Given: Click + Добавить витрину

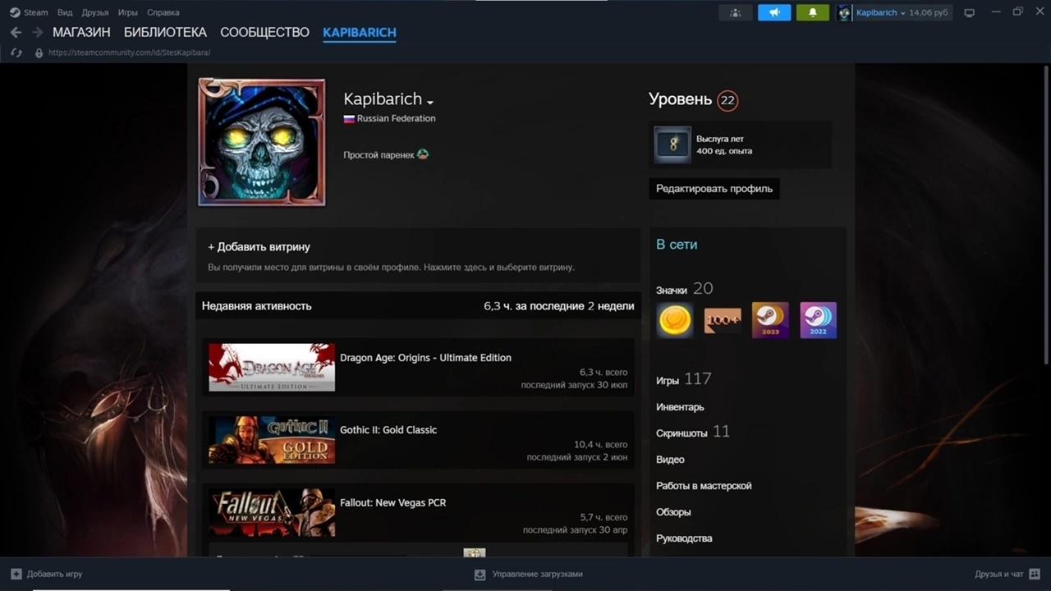Looking at the screenshot, I should [259, 247].
